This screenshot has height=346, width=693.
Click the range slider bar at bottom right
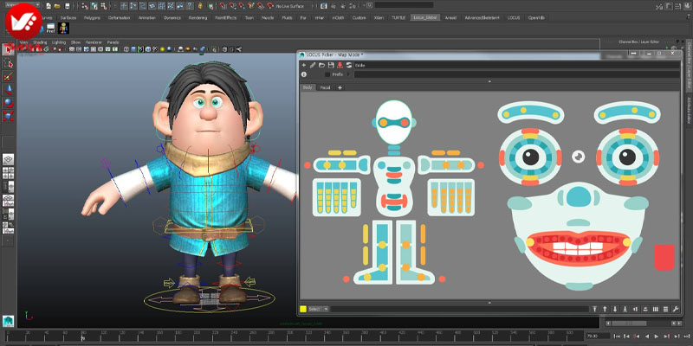click(x=628, y=324)
